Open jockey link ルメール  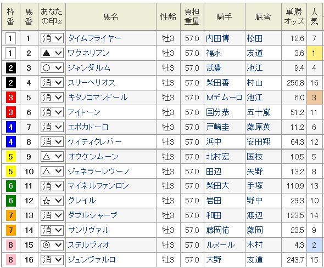(x=220, y=245)
